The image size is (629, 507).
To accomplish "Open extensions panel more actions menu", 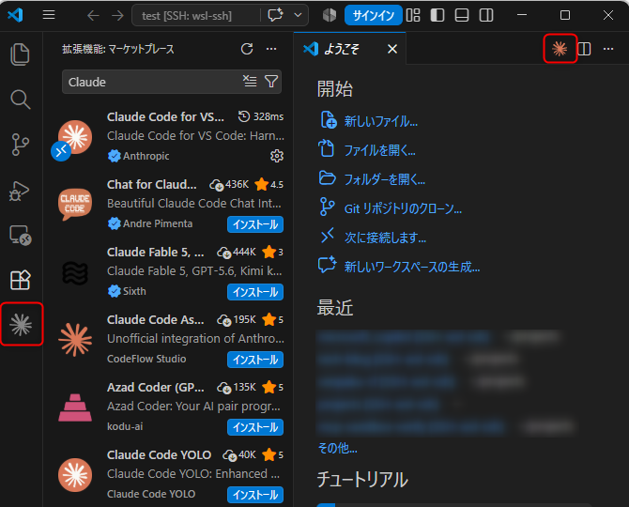I will tap(271, 49).
